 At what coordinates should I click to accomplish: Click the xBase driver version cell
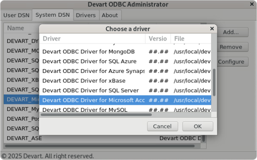coord(158,81)
